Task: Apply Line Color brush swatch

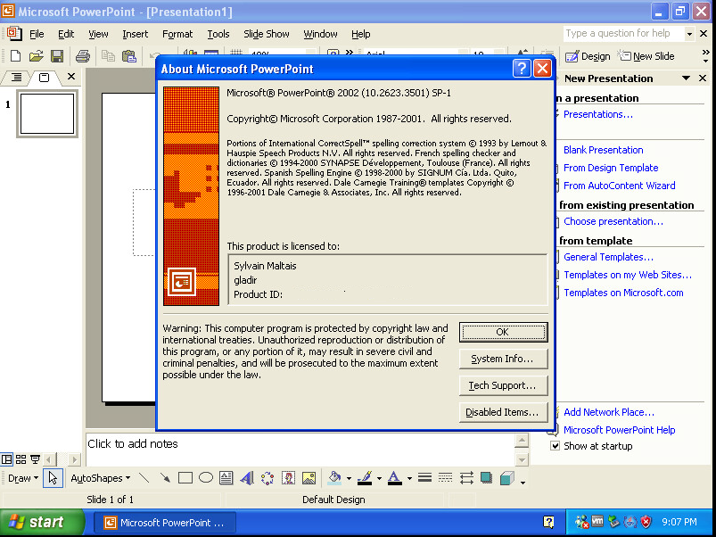Action: coord(365,478)
